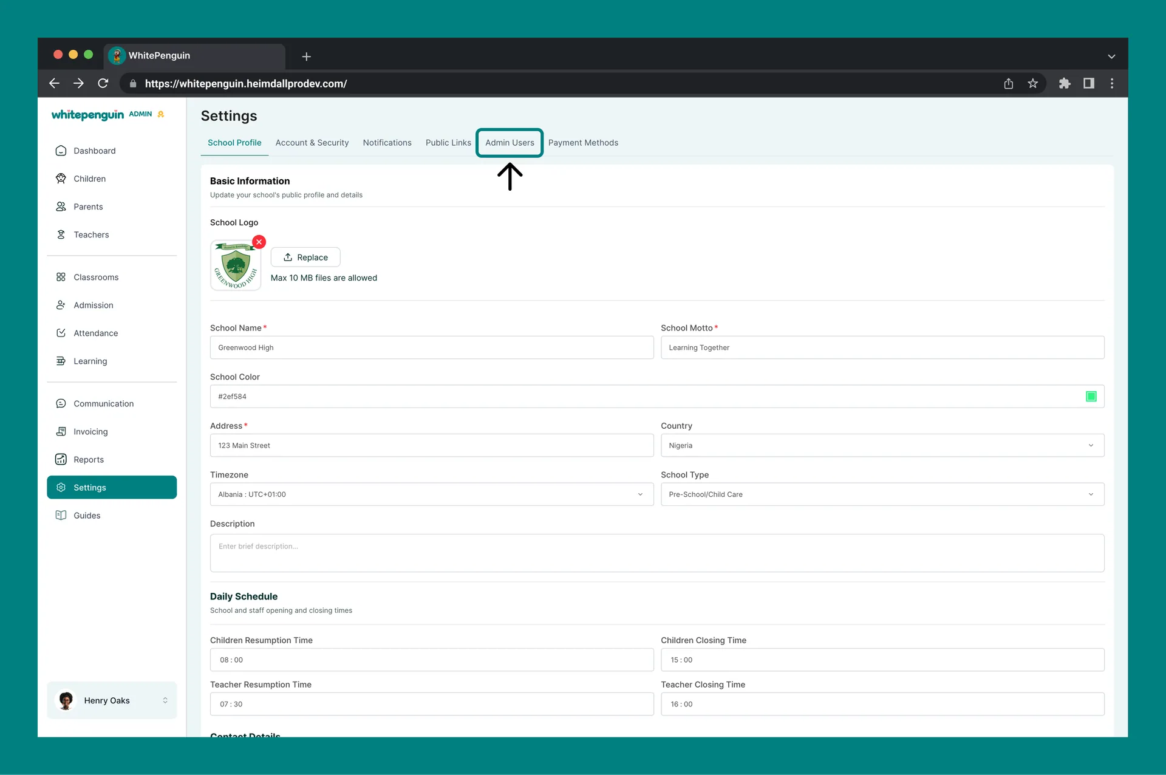Image resolution: width=1166 pixels, height=775 pixels.
Task: Set Children Resumption Time field
Action: tap(432, 660)
